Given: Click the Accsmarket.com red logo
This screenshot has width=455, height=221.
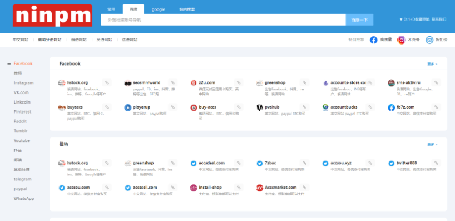Looking at the screenshot, I should [260, 188].
